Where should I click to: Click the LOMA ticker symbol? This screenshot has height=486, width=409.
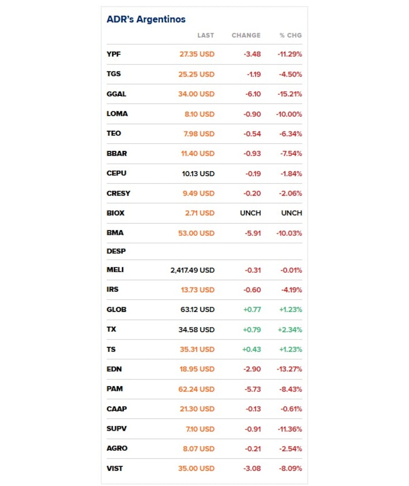click(117, 114)
